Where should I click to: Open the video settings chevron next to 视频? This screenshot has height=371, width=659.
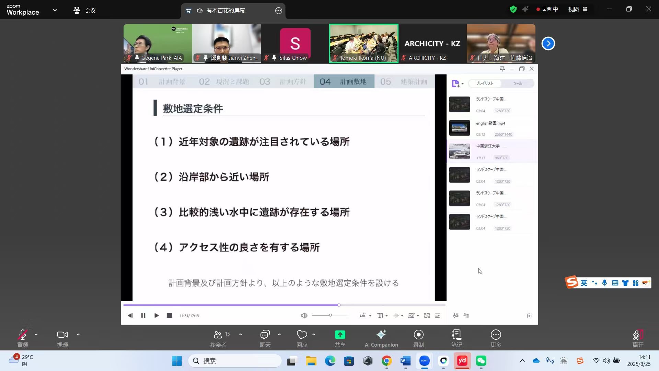[x=78, y=334]
